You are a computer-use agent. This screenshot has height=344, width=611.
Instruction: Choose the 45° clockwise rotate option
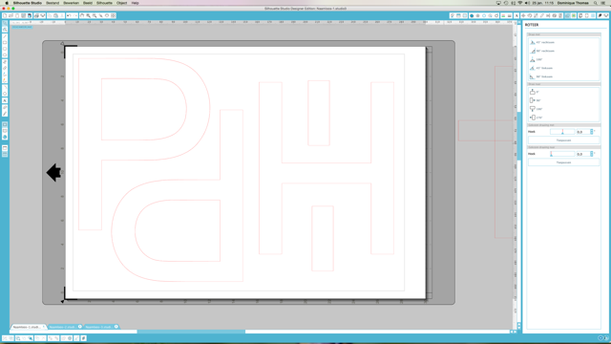542,42
